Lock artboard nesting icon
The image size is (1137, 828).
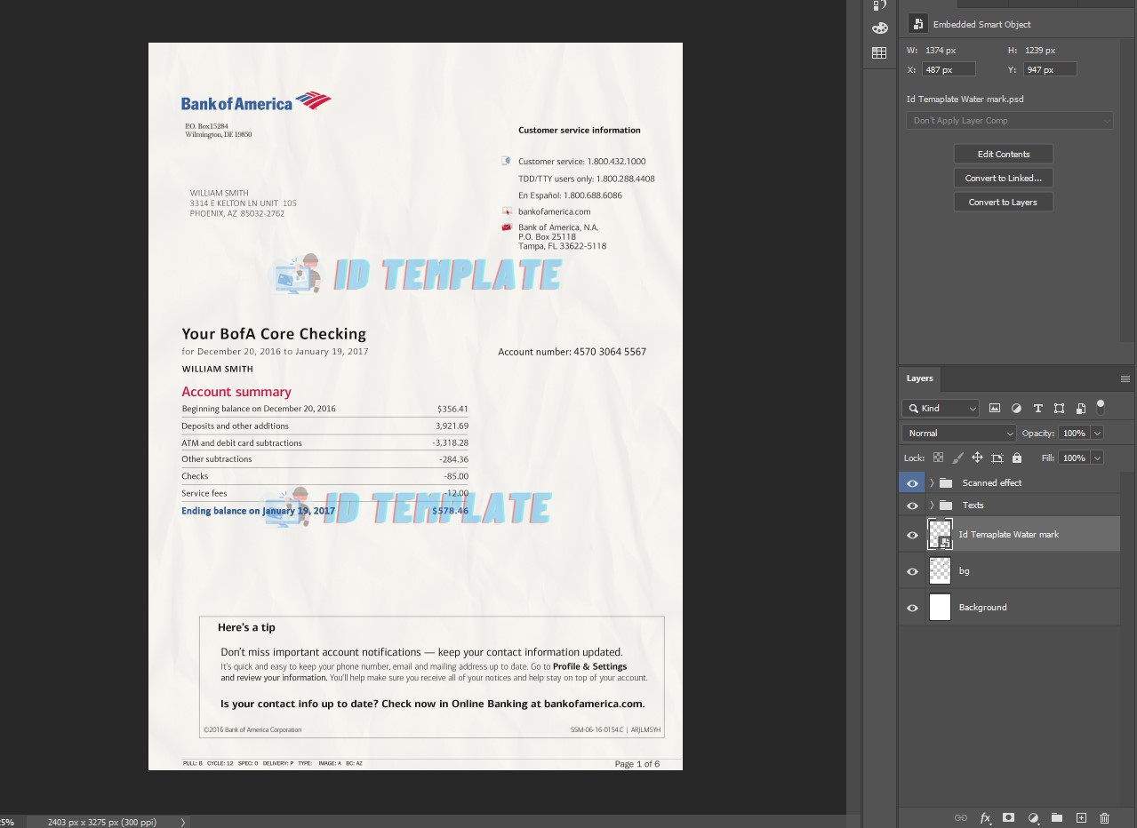pos(997,458)
